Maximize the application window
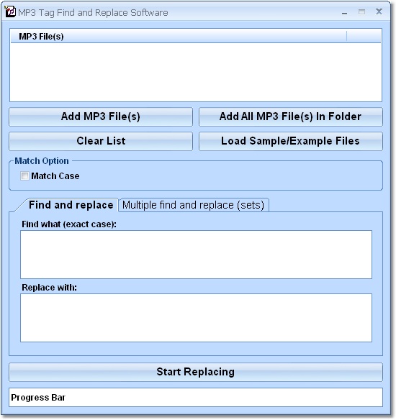The height and width of the screenshot is (420, 396). point(361,12)
